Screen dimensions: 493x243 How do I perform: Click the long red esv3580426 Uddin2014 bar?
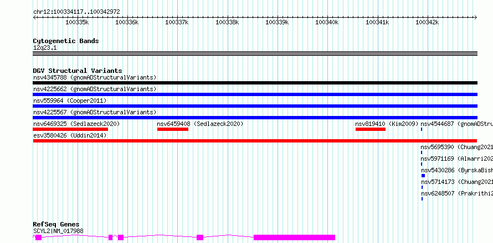(255, 141)
